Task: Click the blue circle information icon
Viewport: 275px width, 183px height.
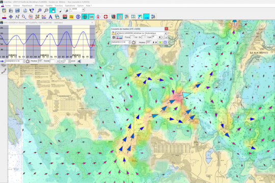Action: 78,17
